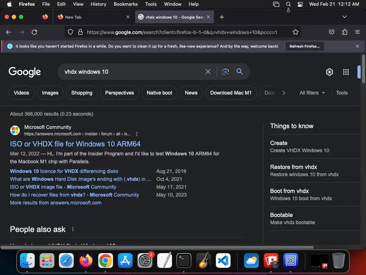Image resolution: width=366 pixels, height=275 pixels.
Task: Open a new tab with plus button
Action: pyautogui.click(x=222, y=17)
